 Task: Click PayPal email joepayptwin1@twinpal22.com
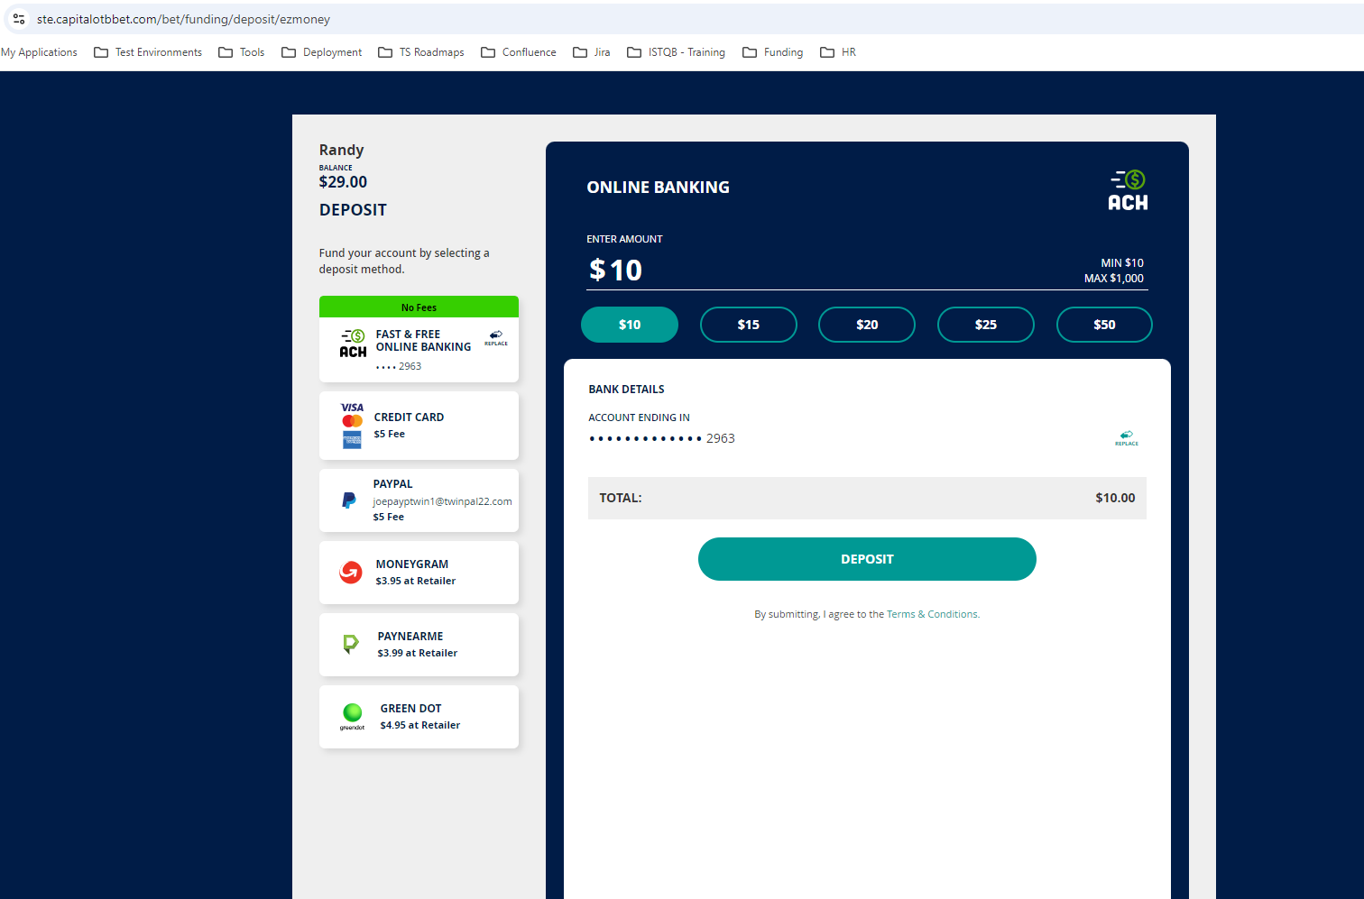pyautogui.click(x=442, y=501)
